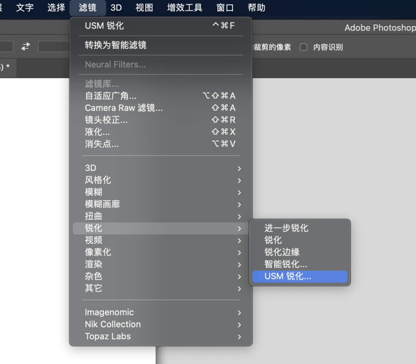This screenshot has width=416, height=364.
Task: Choose 转换为智能滤镜
Action: [161, 45]
